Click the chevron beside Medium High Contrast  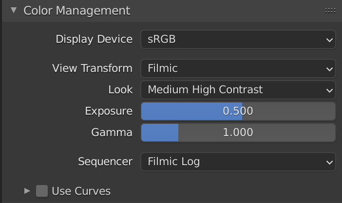click(329, 90)
